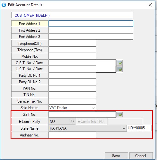Focus the Party DL No.1 field
The width and height of the screenshot is (157, 160).
point(72,75)
